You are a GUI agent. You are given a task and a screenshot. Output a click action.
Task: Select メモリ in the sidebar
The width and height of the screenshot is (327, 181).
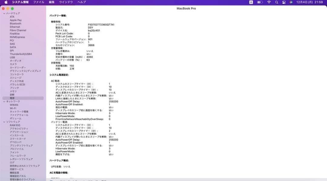13,91
